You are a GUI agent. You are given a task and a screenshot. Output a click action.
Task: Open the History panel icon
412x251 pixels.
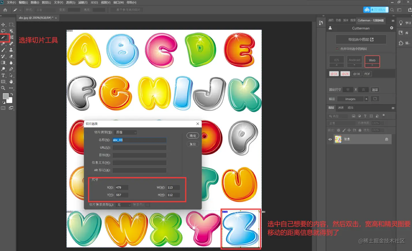click(321, 23)
